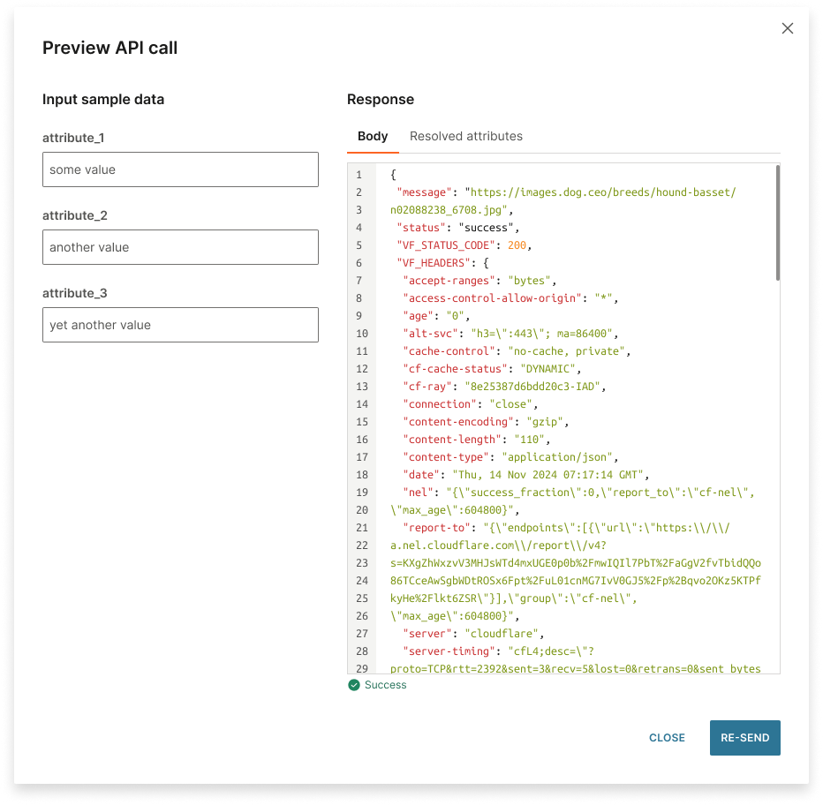Close the Preview API call dialog with X

[787, 28]
